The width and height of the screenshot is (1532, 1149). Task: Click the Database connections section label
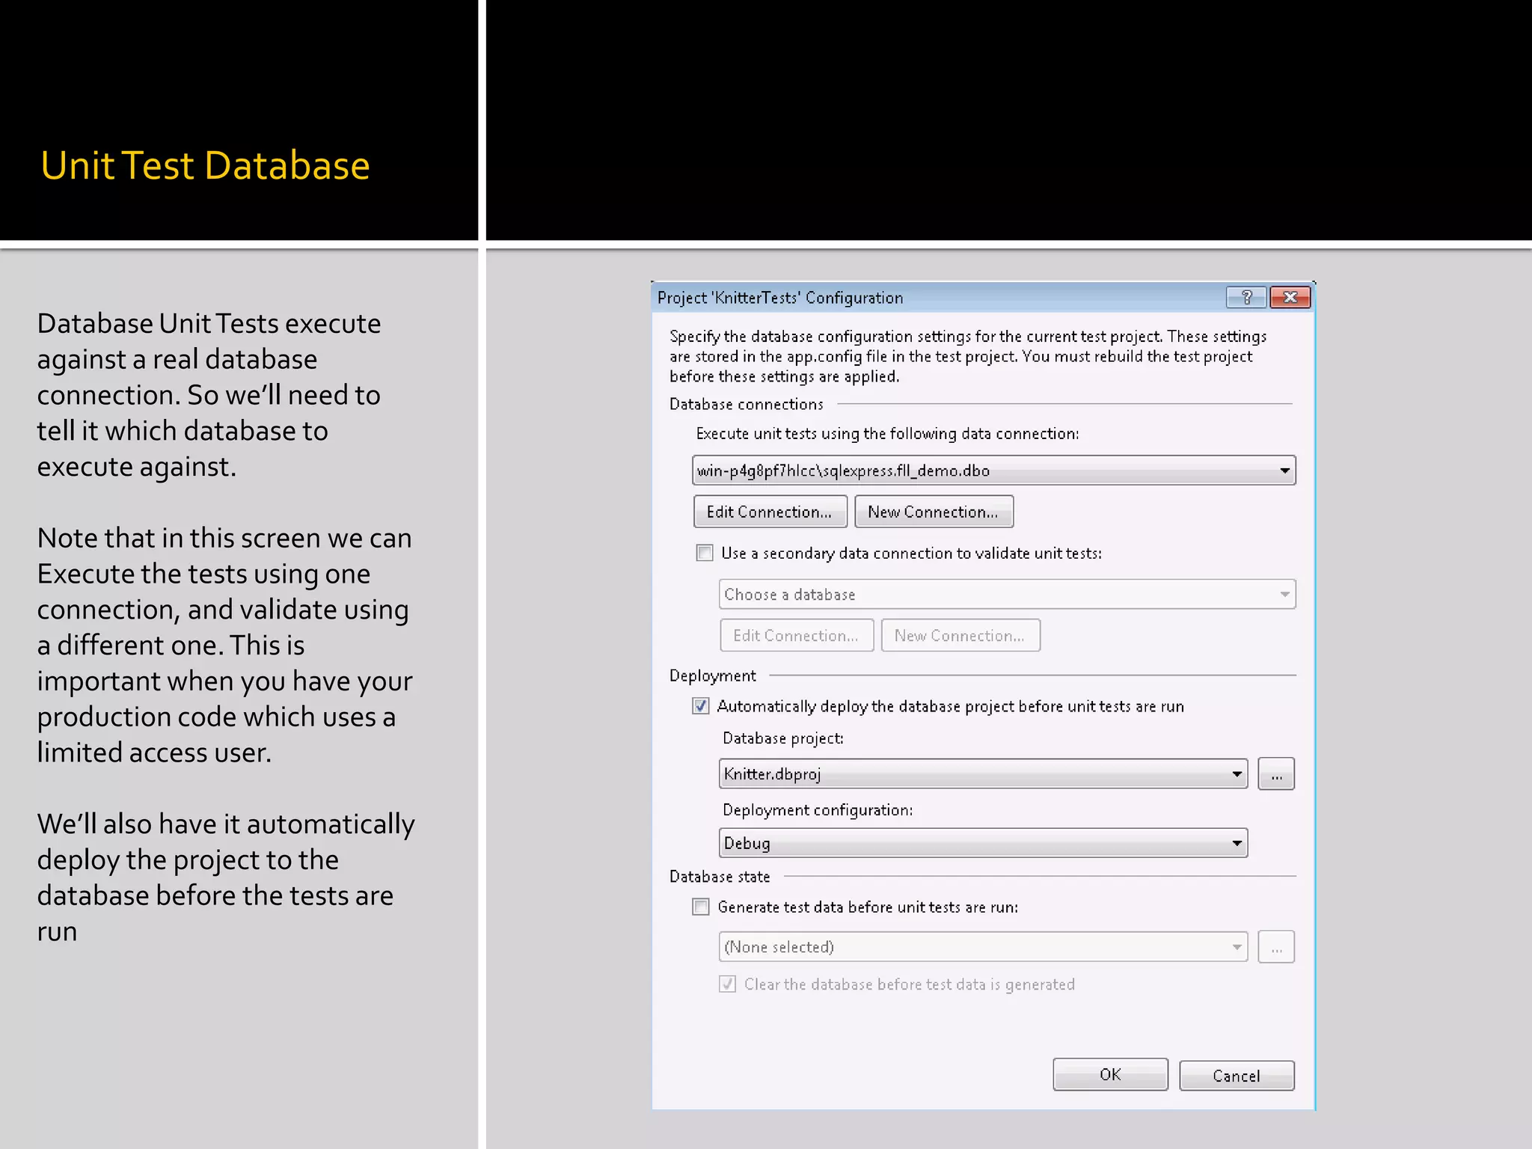coord(747,405)
